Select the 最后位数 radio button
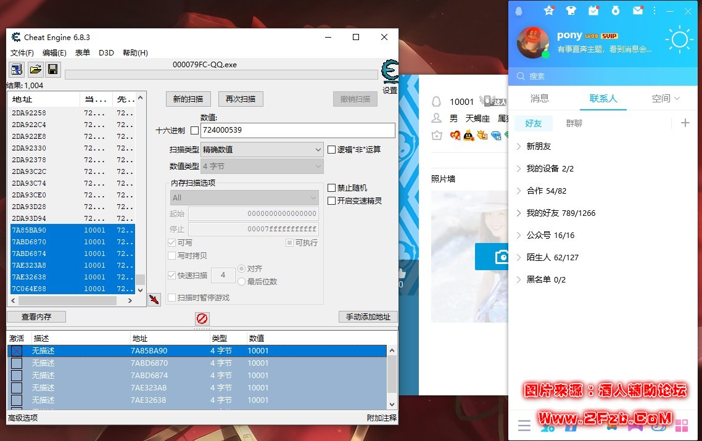702x441 pixels. coord(242,282)
